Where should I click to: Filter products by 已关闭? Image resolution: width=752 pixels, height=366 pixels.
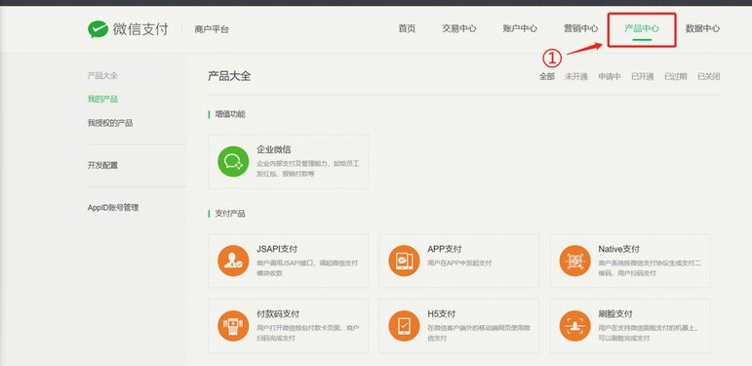tap(708, 76)
